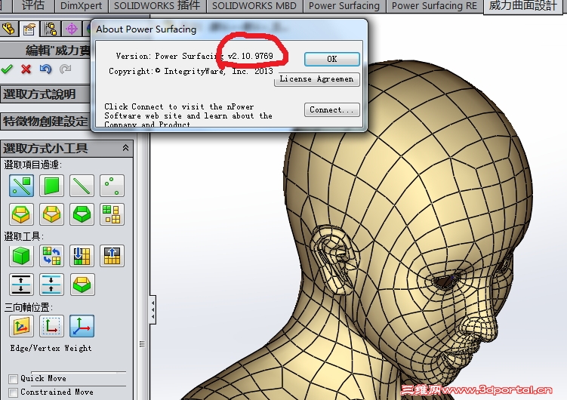Viewport: 567px width, 400px height.
Task: Click the Connect... button
Action: (332, 110)
